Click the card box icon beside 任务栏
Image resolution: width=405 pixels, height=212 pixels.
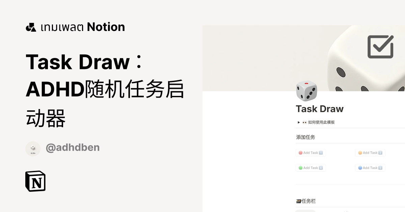pos(299,201)
